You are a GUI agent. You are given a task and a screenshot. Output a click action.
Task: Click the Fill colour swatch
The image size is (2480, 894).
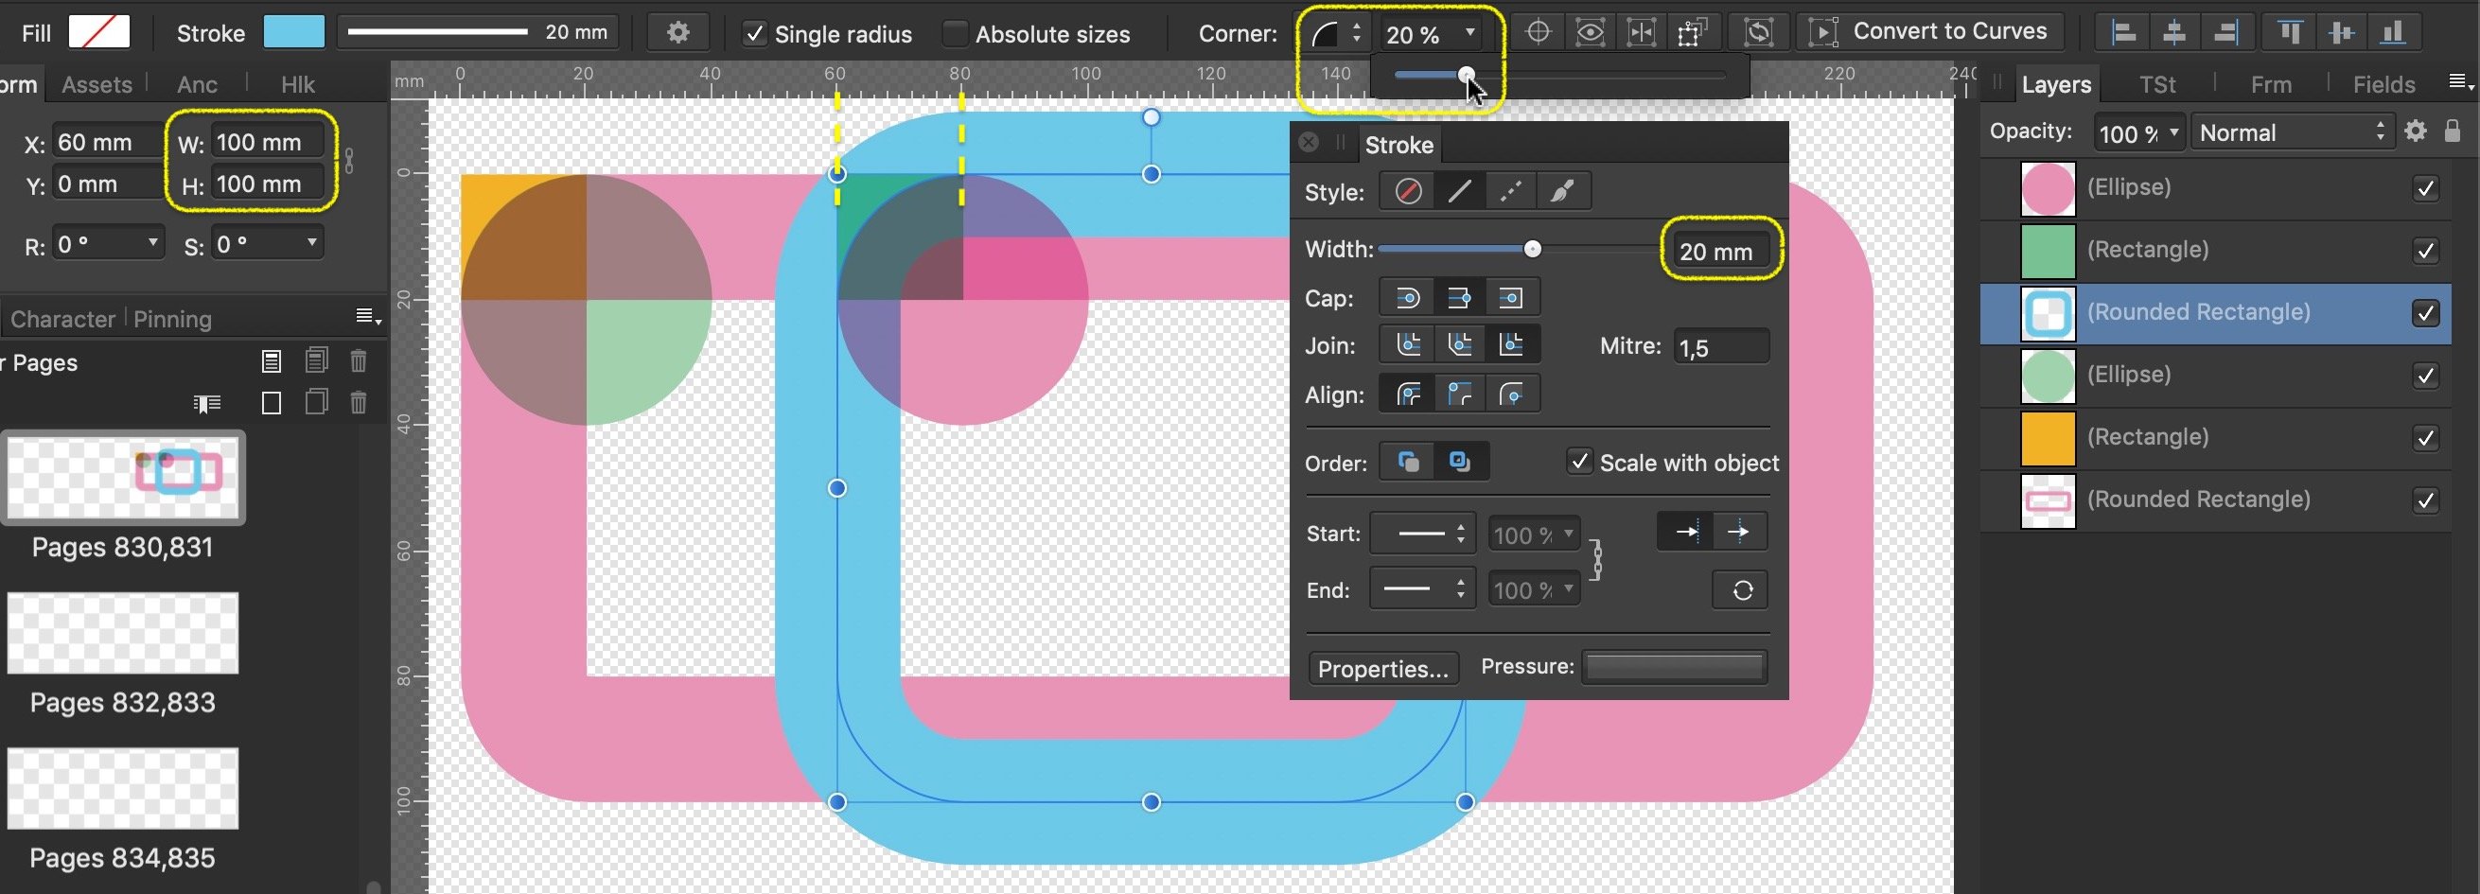coord(99,33)
